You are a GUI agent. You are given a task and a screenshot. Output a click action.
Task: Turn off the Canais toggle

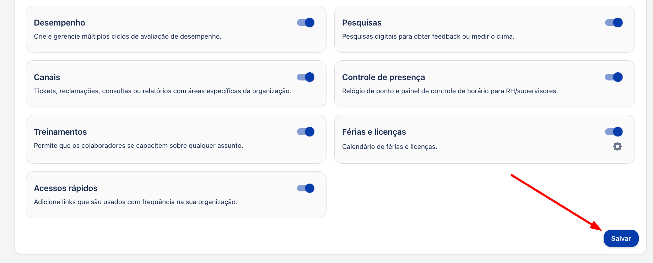pyautogui.click(x=306, y=77)
